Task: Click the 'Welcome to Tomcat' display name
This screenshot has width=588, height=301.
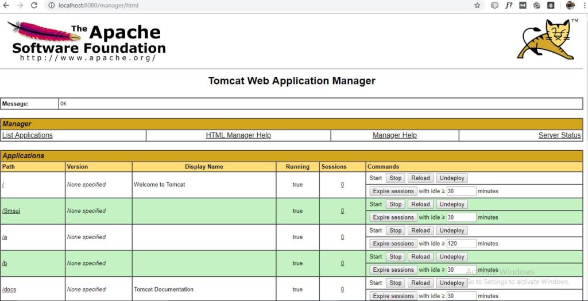Action: (160, 185)
